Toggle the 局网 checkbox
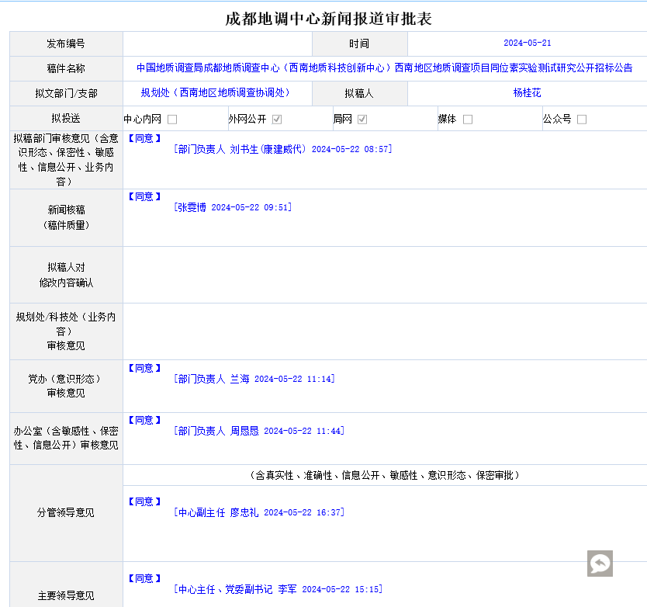Viewport: 647px width, 607px height. (x=362, y=120)
